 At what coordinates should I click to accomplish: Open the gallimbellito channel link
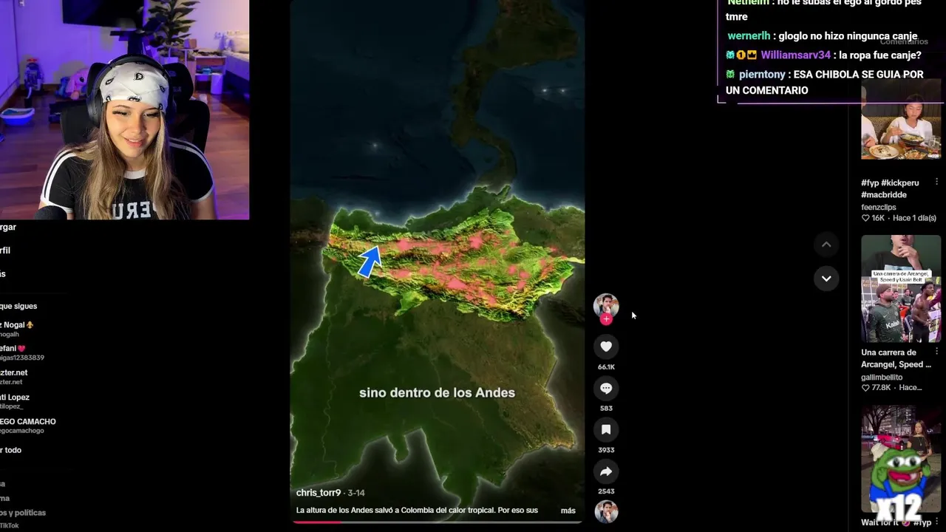[882, 378]
